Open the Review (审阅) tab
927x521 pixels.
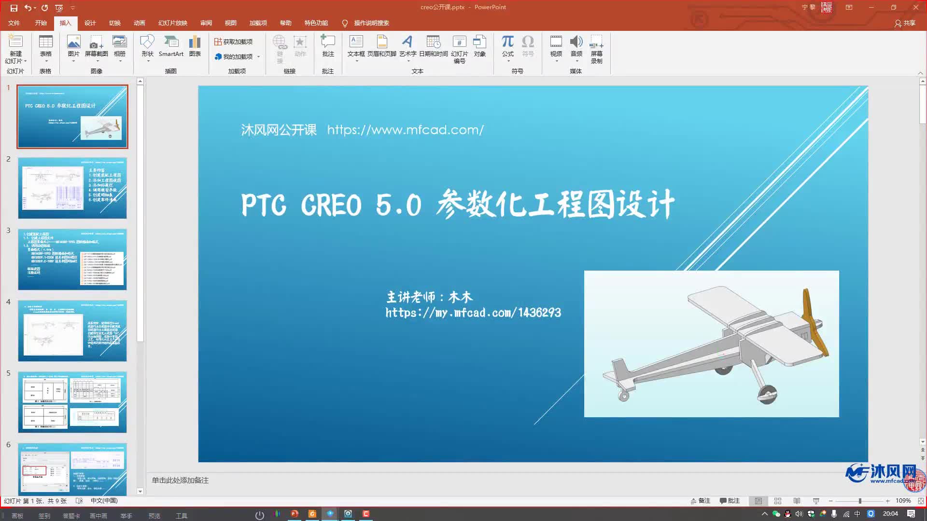(206, 23)
